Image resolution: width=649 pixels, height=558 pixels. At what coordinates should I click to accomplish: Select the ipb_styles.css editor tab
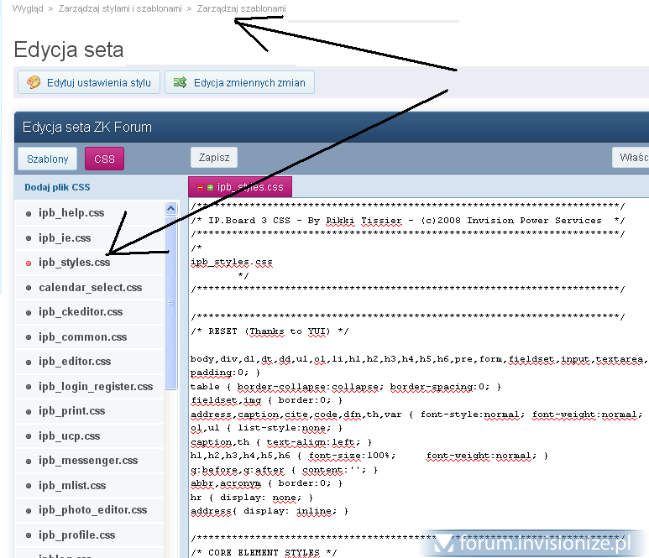coord(249,187)
